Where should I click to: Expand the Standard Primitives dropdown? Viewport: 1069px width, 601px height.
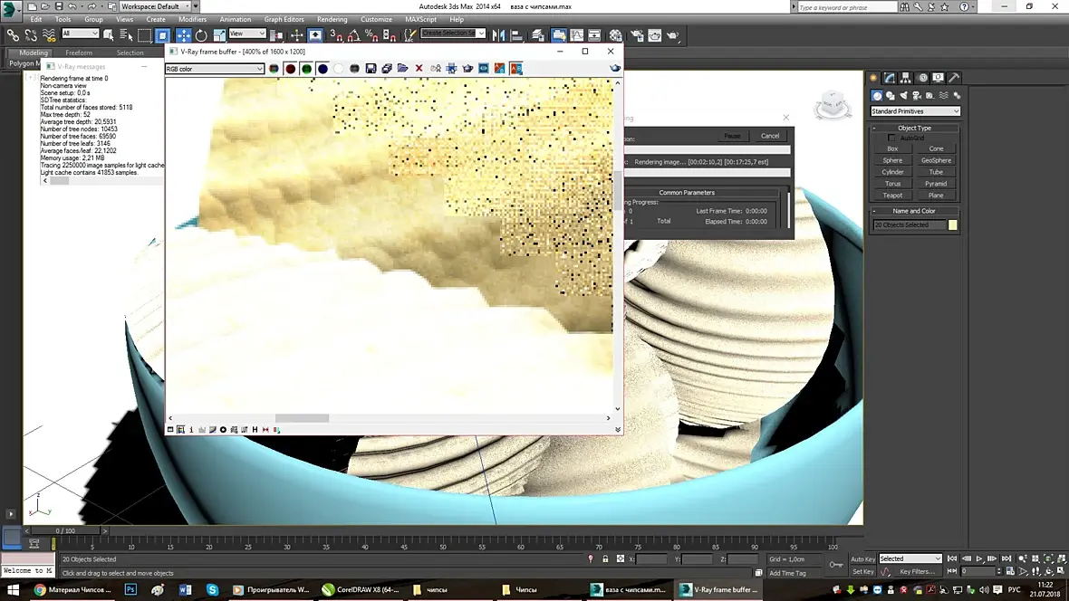(x=915, y=111)
